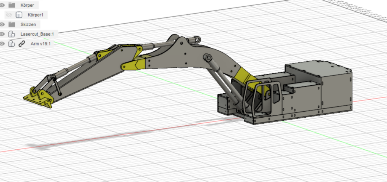
Task: Click the Körper1 cylinder body icon
Action: point(19,15)
